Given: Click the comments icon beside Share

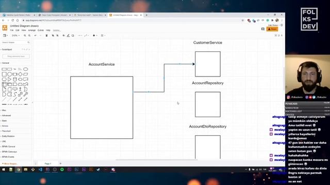Looking at the screenshot, I should pyautogui.click(x=263, y=29).
